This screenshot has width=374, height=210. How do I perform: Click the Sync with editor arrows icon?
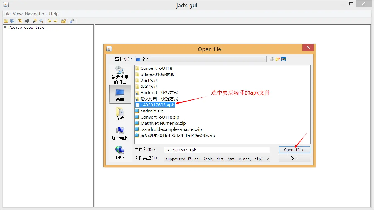20,21
